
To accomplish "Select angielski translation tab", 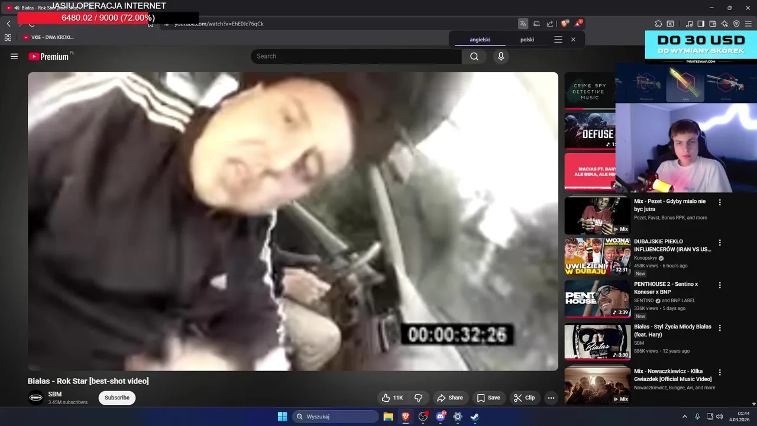I will 480,40.
